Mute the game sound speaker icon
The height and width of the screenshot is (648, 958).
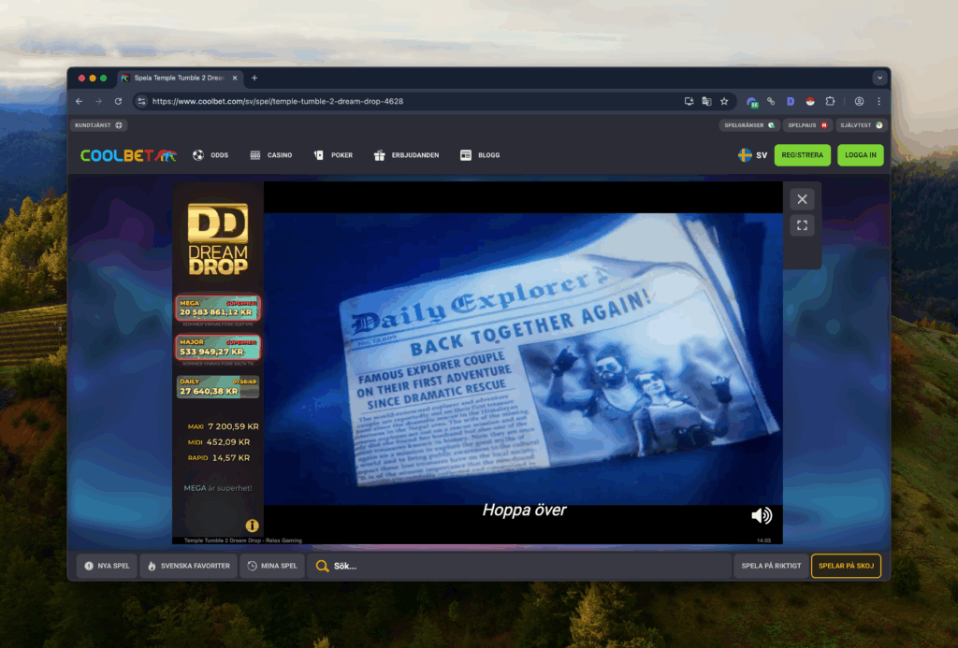click(x=762, y=515)
